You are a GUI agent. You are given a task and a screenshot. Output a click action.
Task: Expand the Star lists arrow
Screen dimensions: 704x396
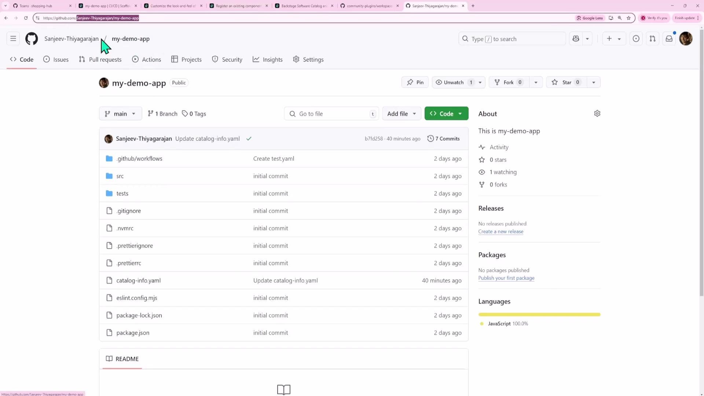coord(594,82)
